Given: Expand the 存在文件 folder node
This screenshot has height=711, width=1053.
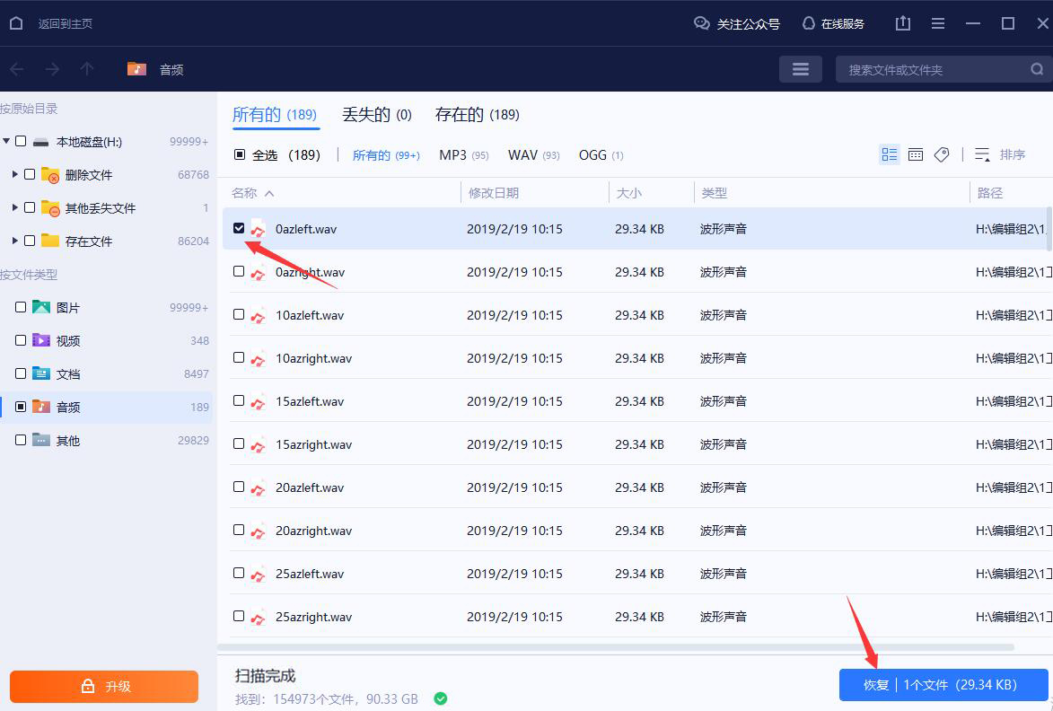Looking at the screenshot, I should click(x=14, y=241).
